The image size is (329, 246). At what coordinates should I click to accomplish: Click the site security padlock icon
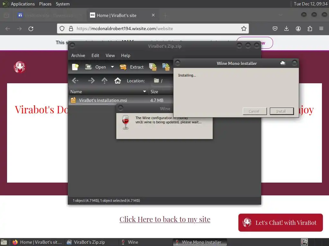[71, 29]
